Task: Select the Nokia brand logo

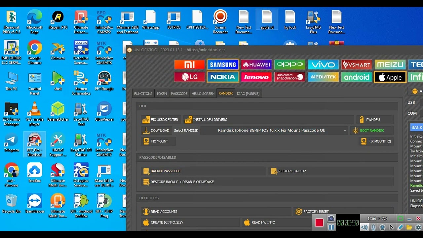Action: 223,77
